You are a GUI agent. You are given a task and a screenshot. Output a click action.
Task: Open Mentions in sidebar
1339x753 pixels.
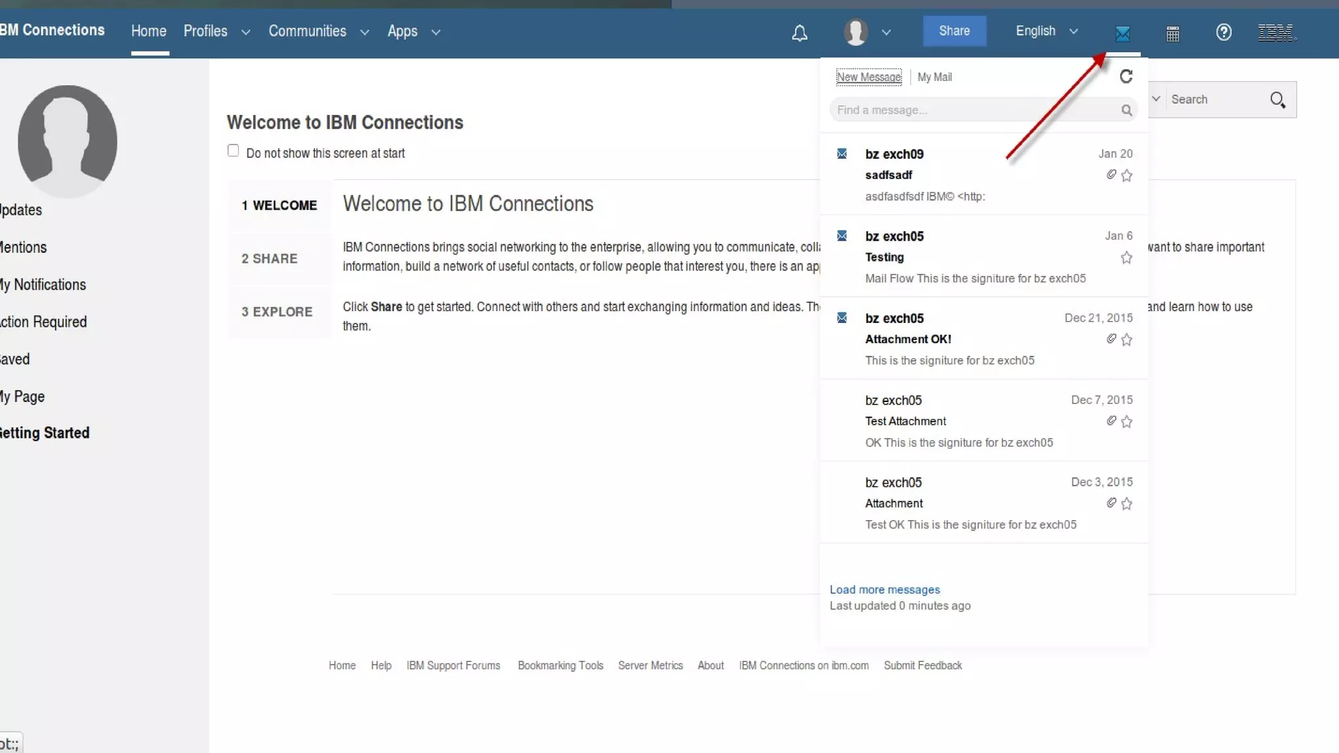tap(24, 248)
